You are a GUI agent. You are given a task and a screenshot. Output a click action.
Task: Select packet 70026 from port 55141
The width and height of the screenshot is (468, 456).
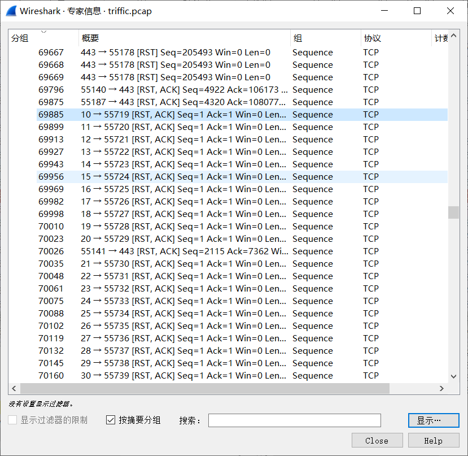[x=242, y=251]
